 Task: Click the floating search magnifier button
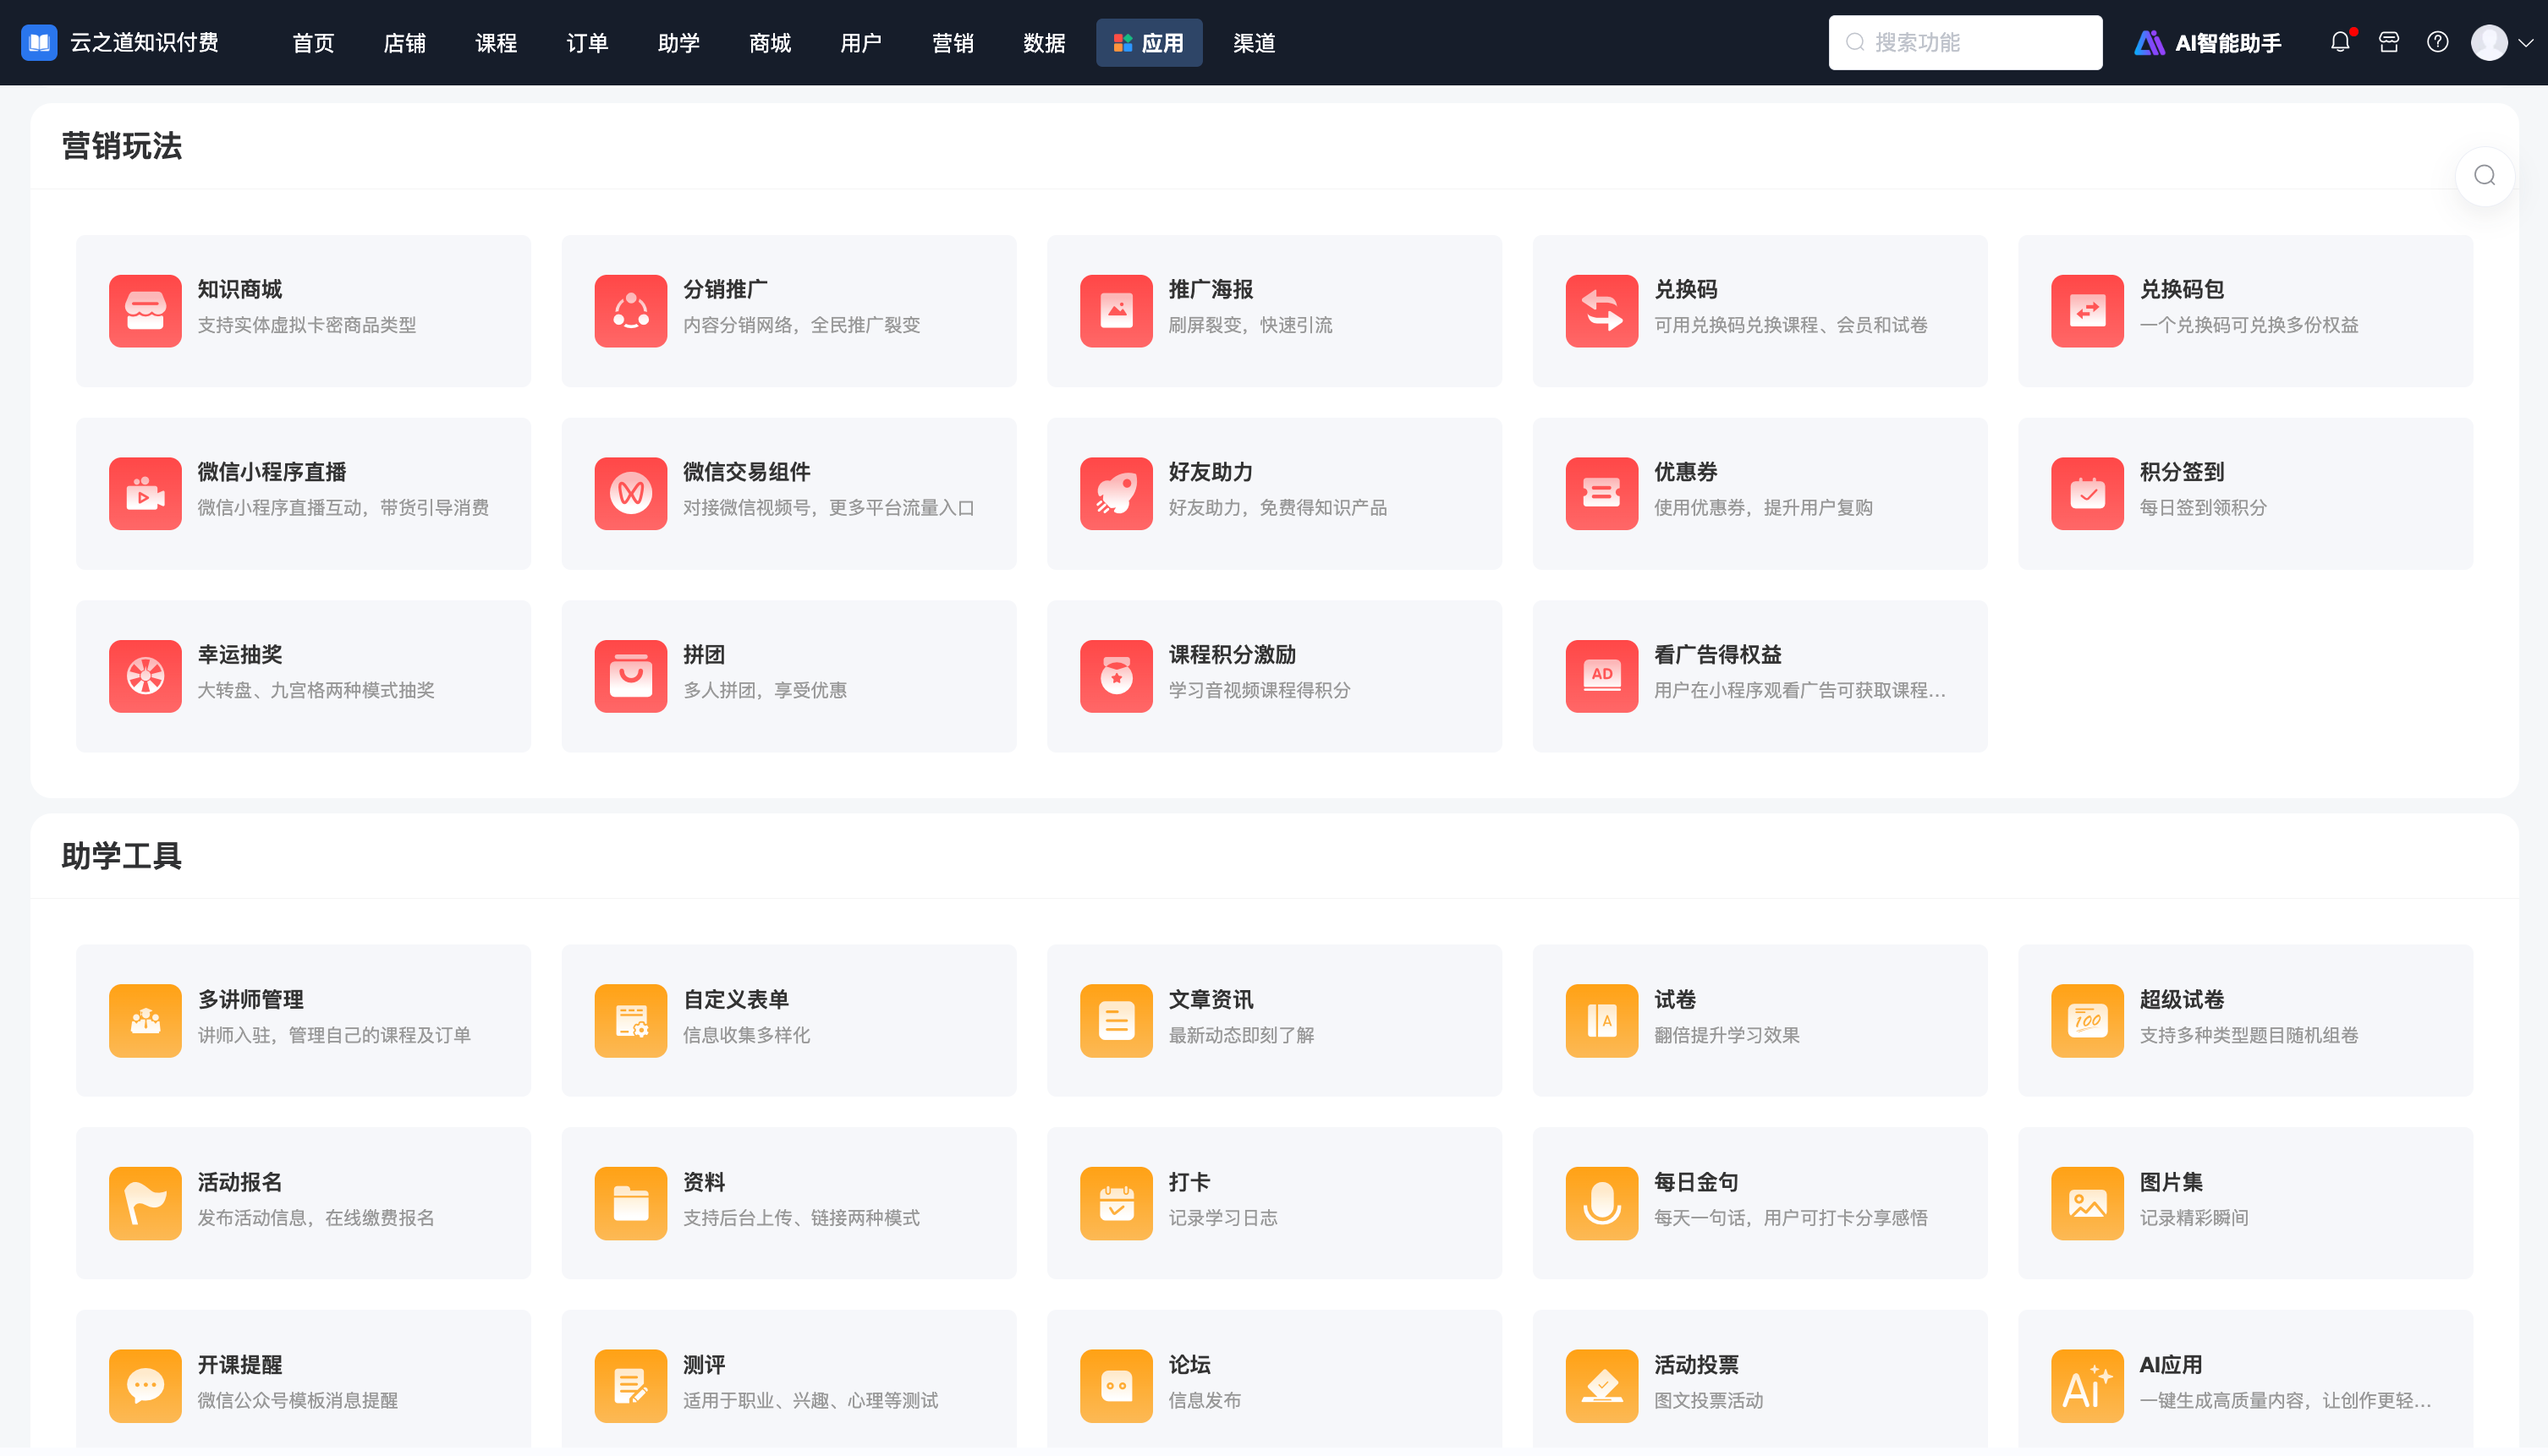pyautogui.click(x=2485, y=176)
